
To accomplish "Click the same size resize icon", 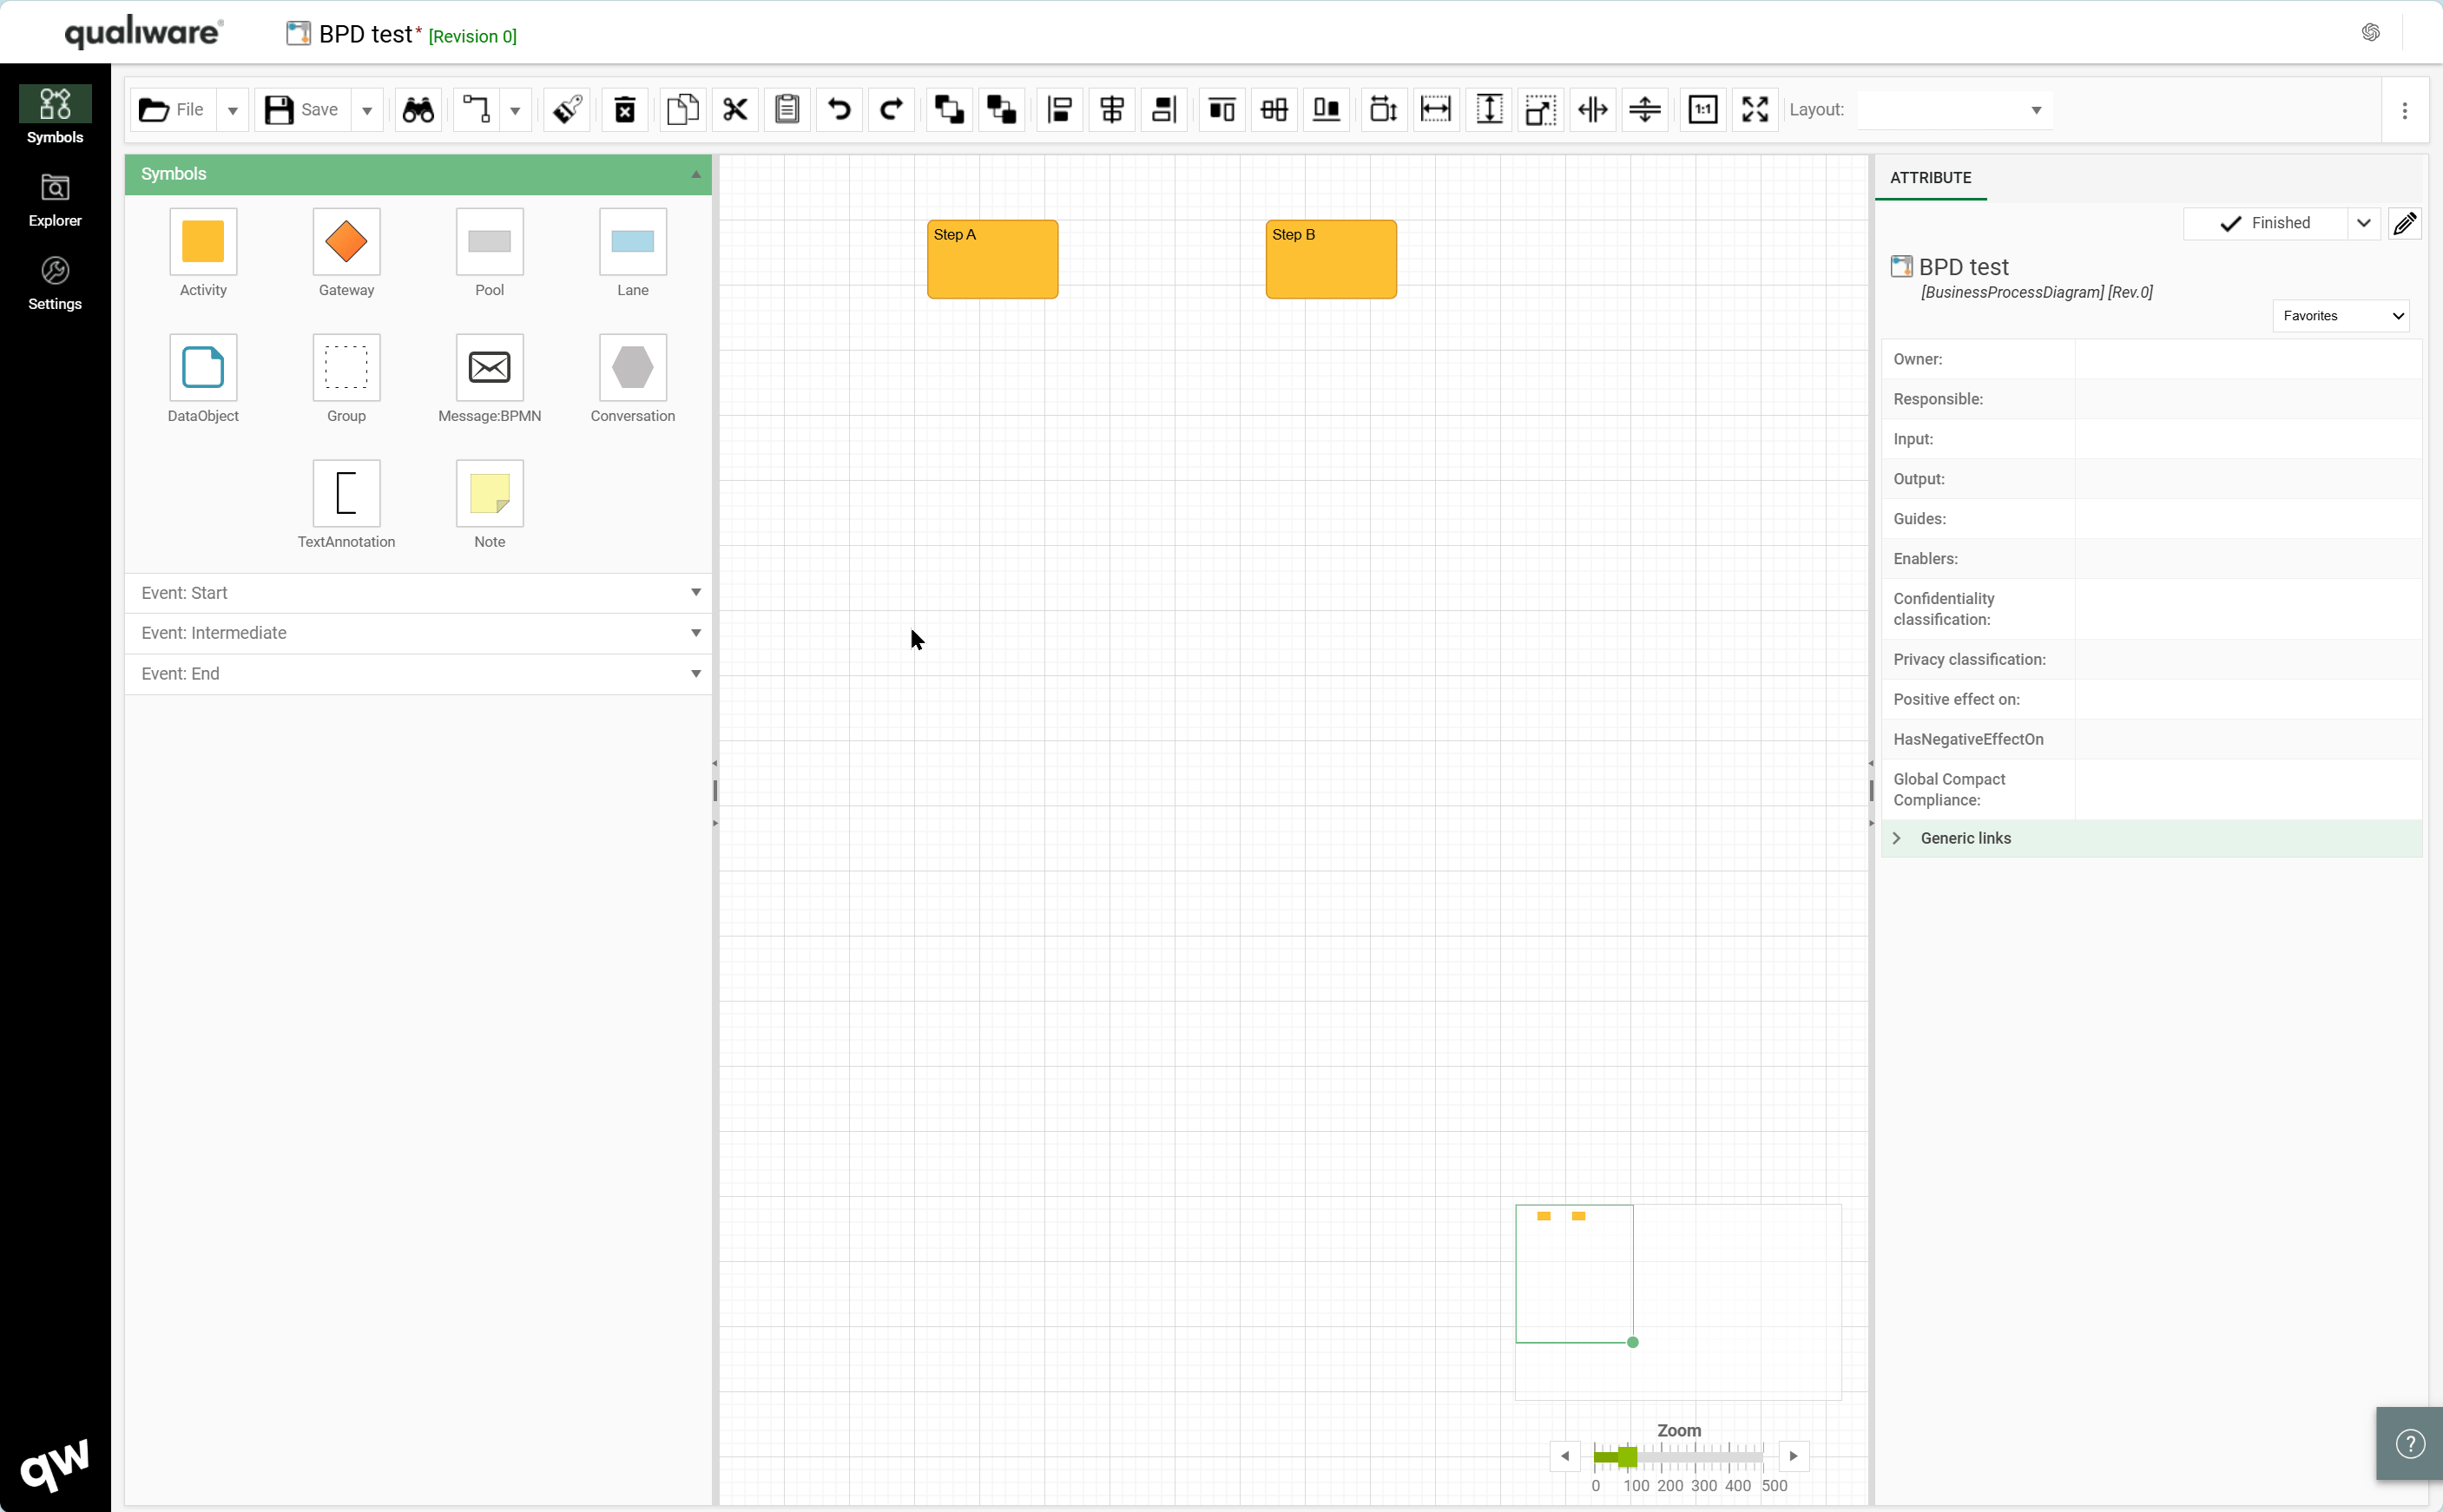I will point(1541,110).
